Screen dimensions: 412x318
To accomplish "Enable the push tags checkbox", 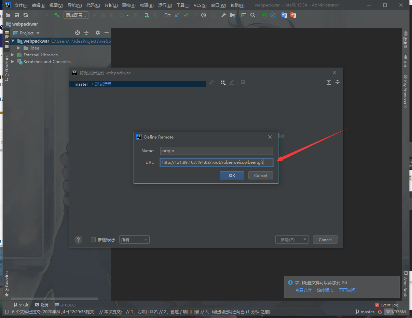I will coord(93,240).
